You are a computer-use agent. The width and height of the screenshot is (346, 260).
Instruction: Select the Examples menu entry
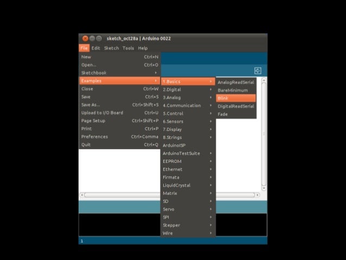pyautogui.click(x=120, y=81)
